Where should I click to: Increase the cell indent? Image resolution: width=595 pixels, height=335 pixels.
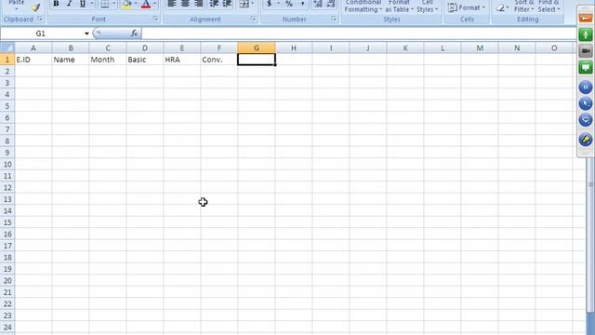pos(227,4)
